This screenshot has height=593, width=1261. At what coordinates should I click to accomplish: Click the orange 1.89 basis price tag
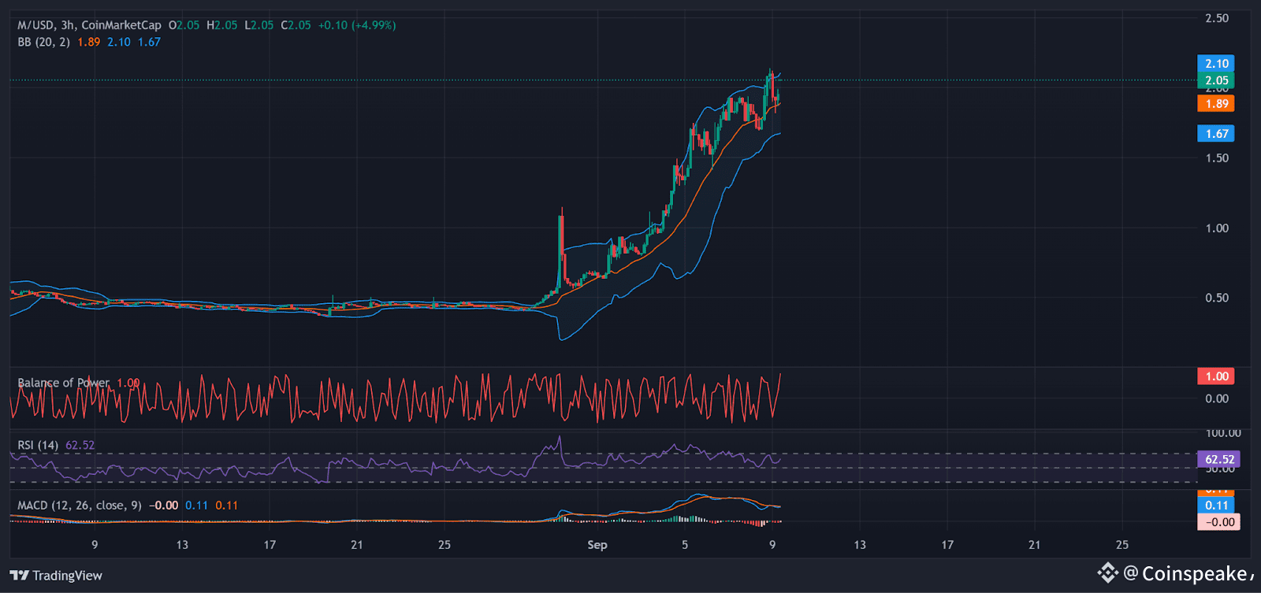(x=1216, y=104)
